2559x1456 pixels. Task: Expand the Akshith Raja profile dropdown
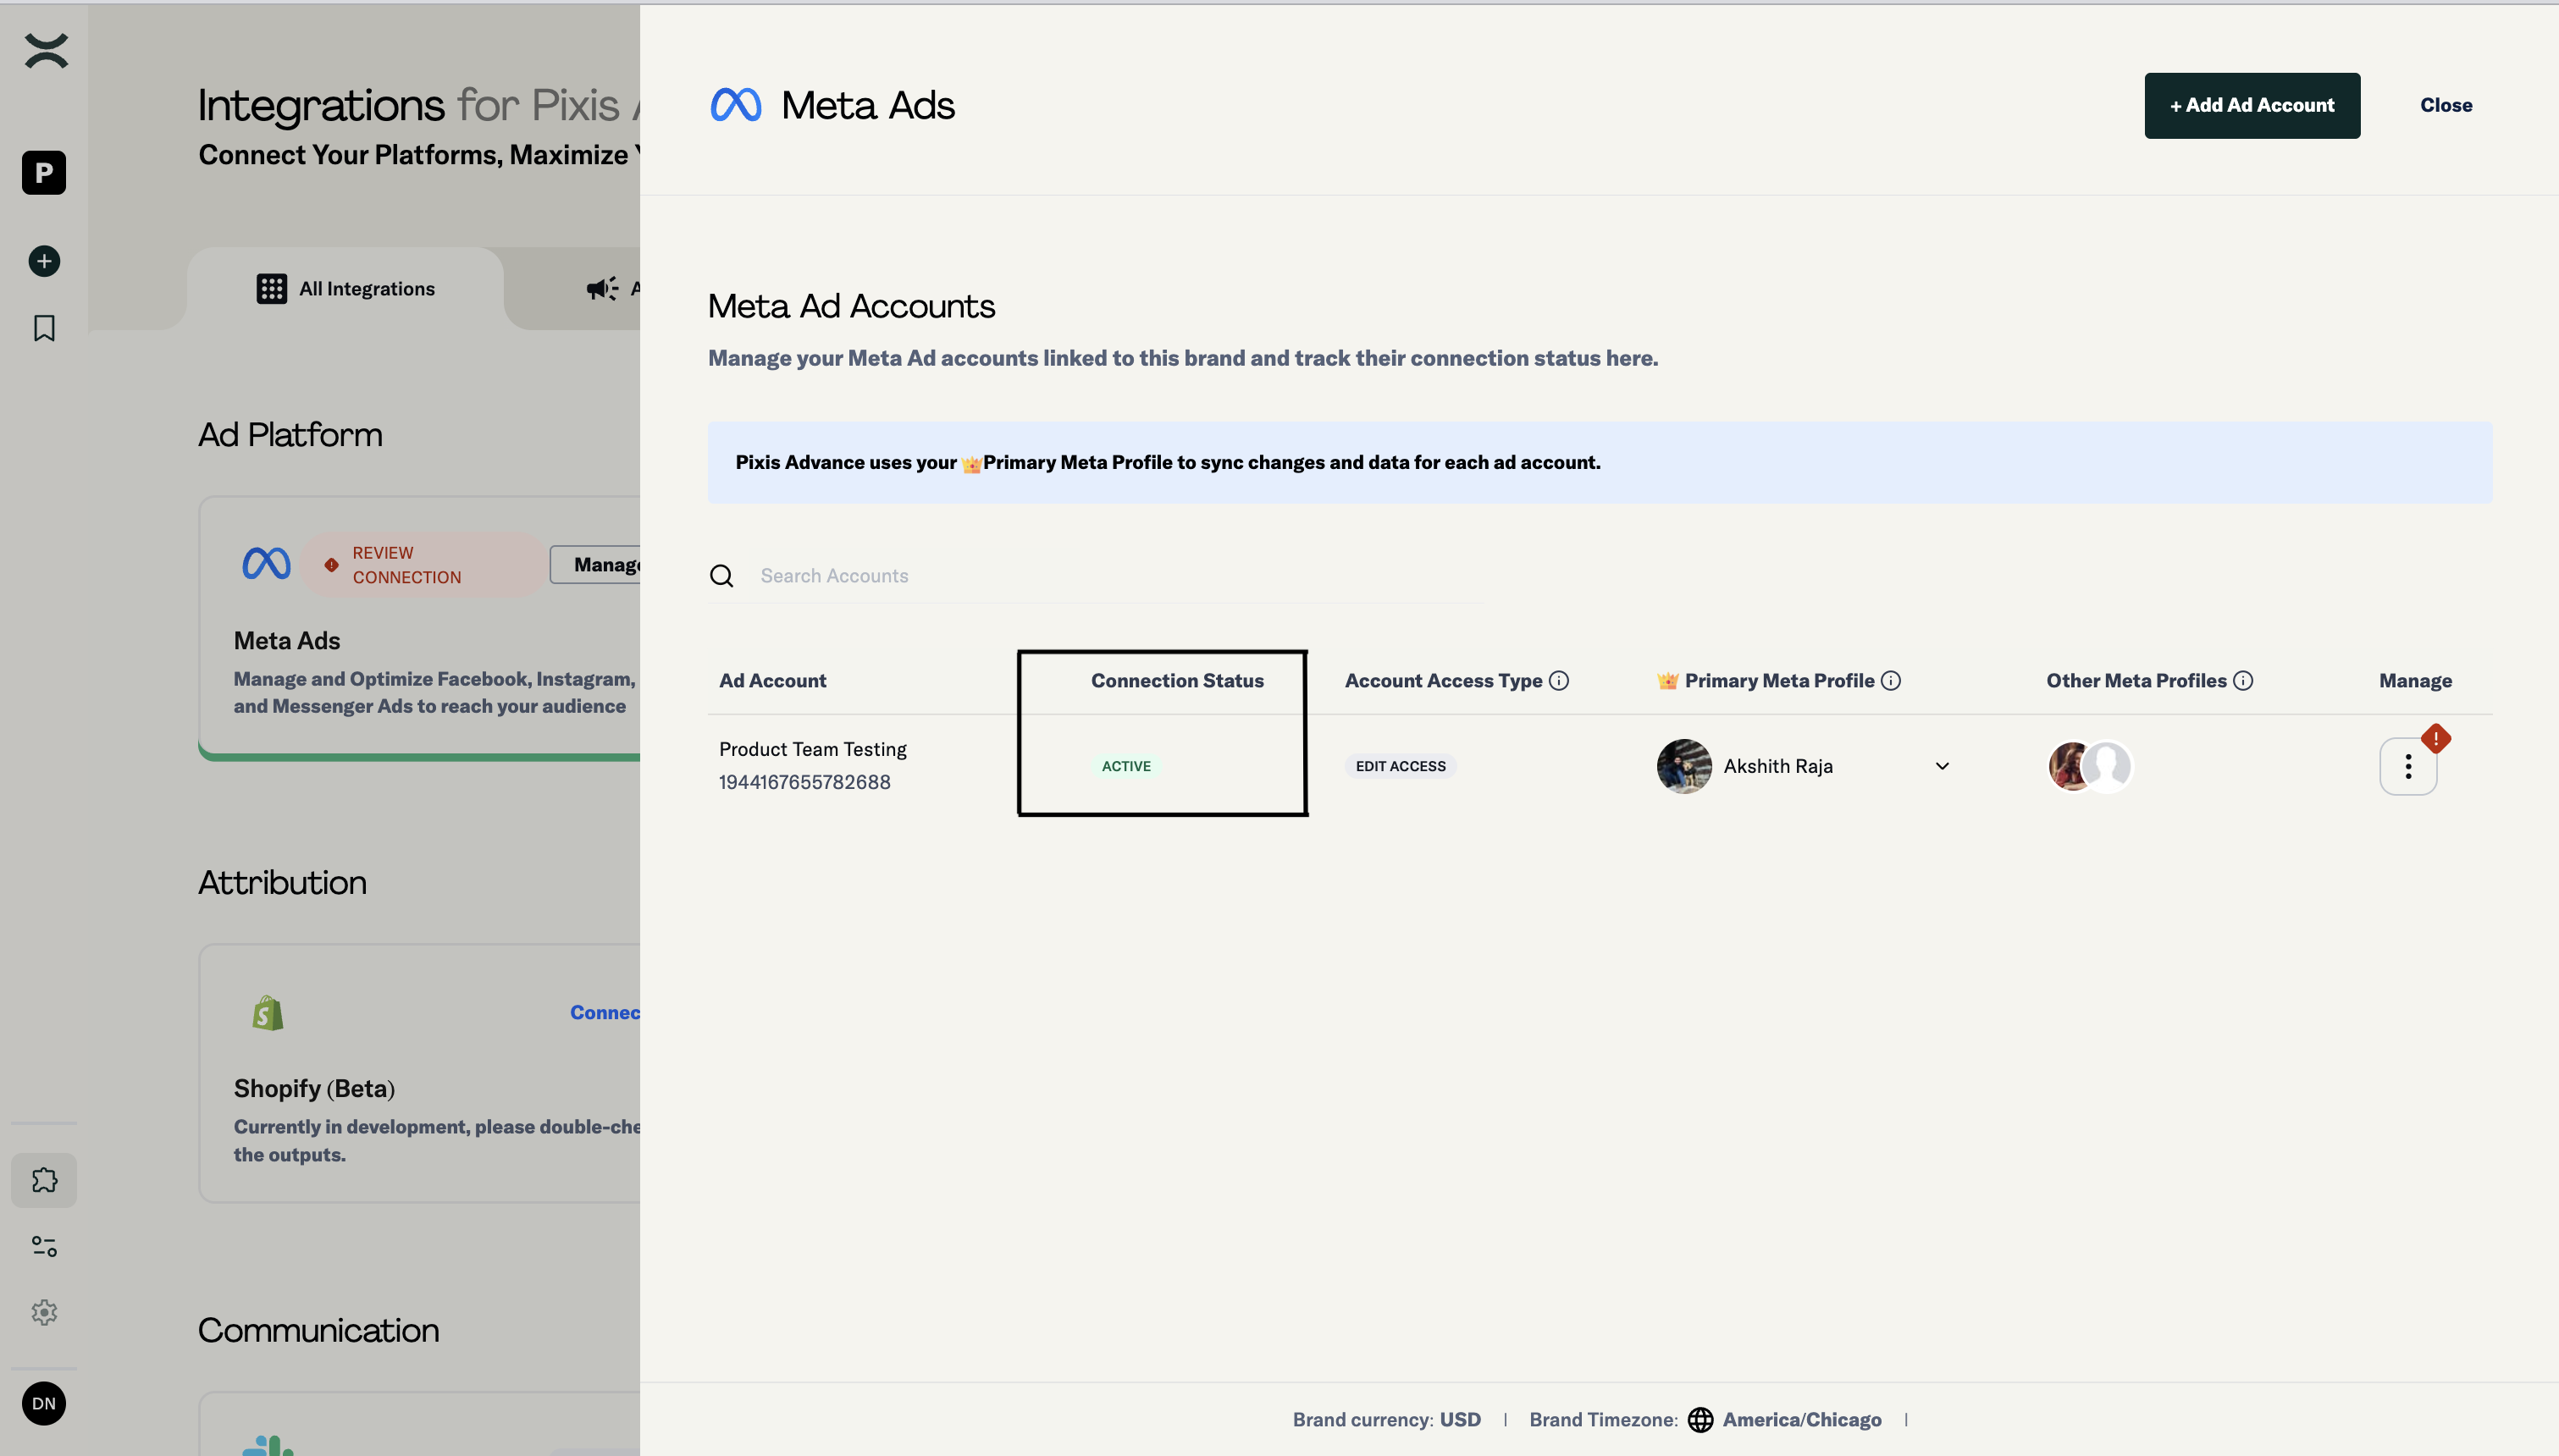pos(1941,765)
